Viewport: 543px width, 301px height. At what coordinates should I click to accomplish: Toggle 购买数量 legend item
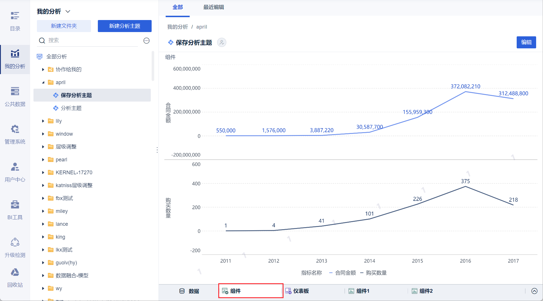coord(374,273)
